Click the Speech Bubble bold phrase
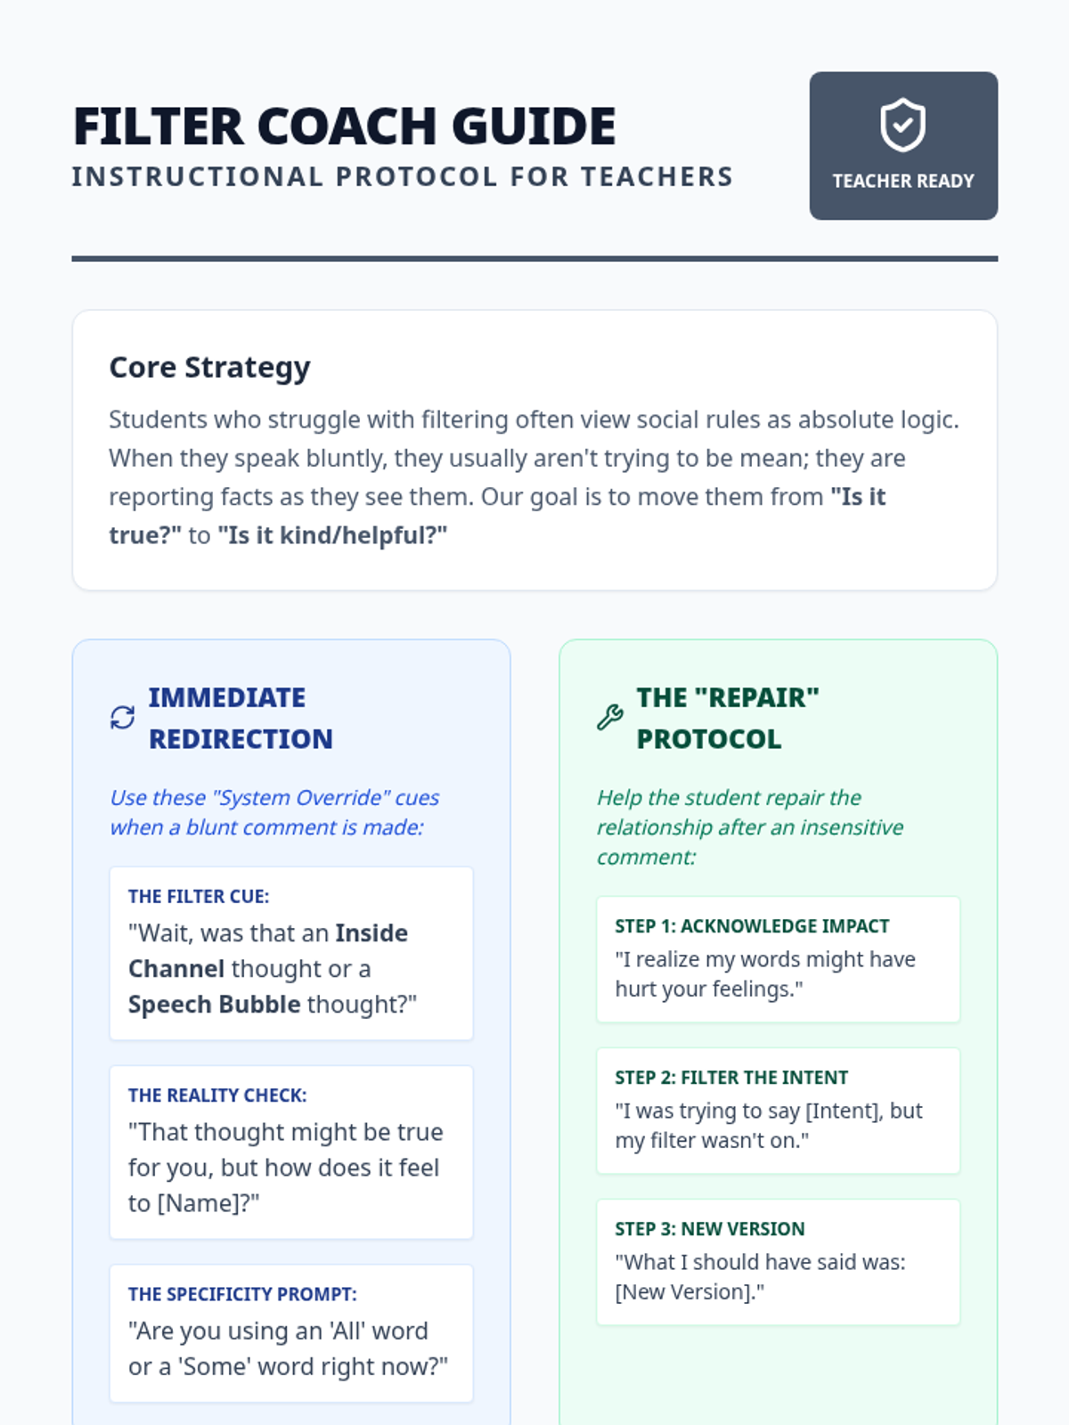 (214, 1005)
